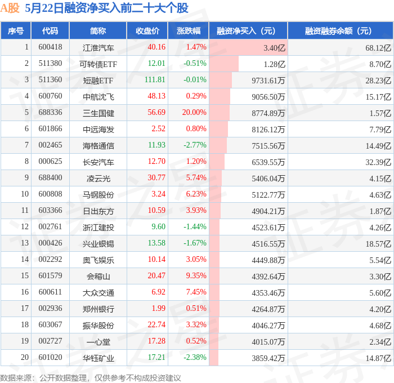
Task: Click the 简称 column header
Action: click(98, 30)
